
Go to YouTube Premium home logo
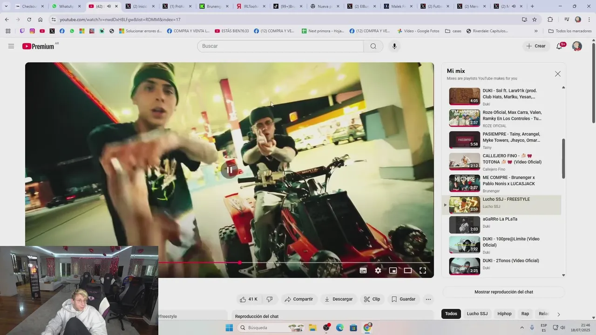click(x=39, y=46)
